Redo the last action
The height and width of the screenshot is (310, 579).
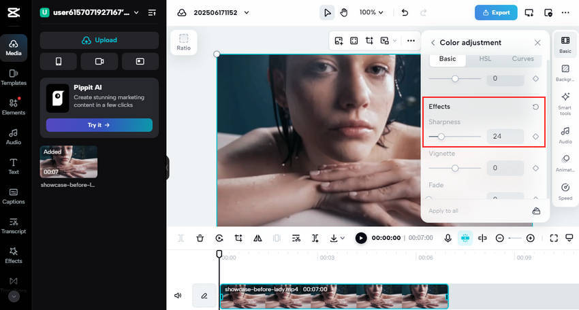point(423,12)
